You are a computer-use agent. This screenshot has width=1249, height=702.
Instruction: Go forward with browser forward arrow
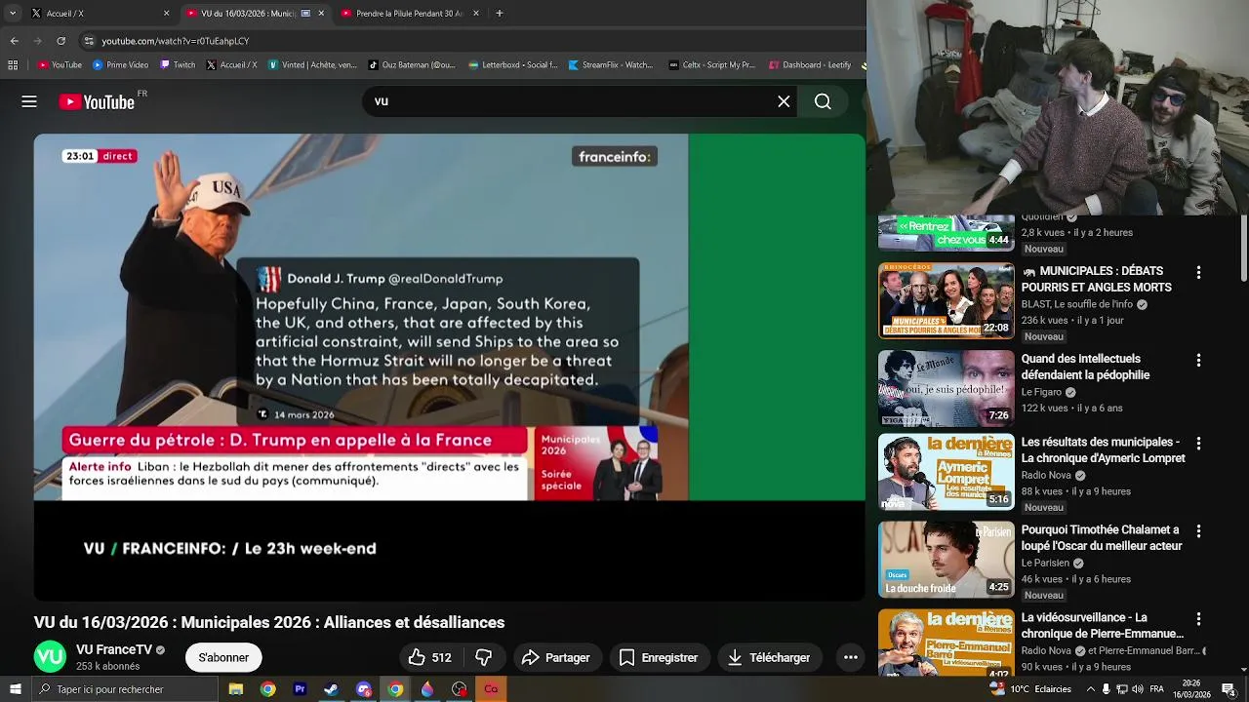pos(37,41)
